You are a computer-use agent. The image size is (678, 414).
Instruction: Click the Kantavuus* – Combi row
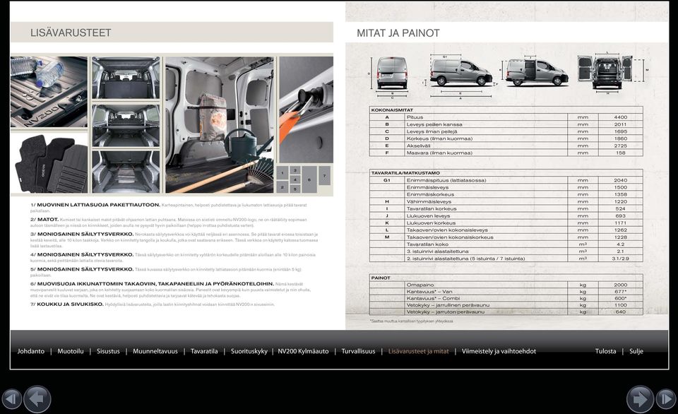tap(506, 299)
